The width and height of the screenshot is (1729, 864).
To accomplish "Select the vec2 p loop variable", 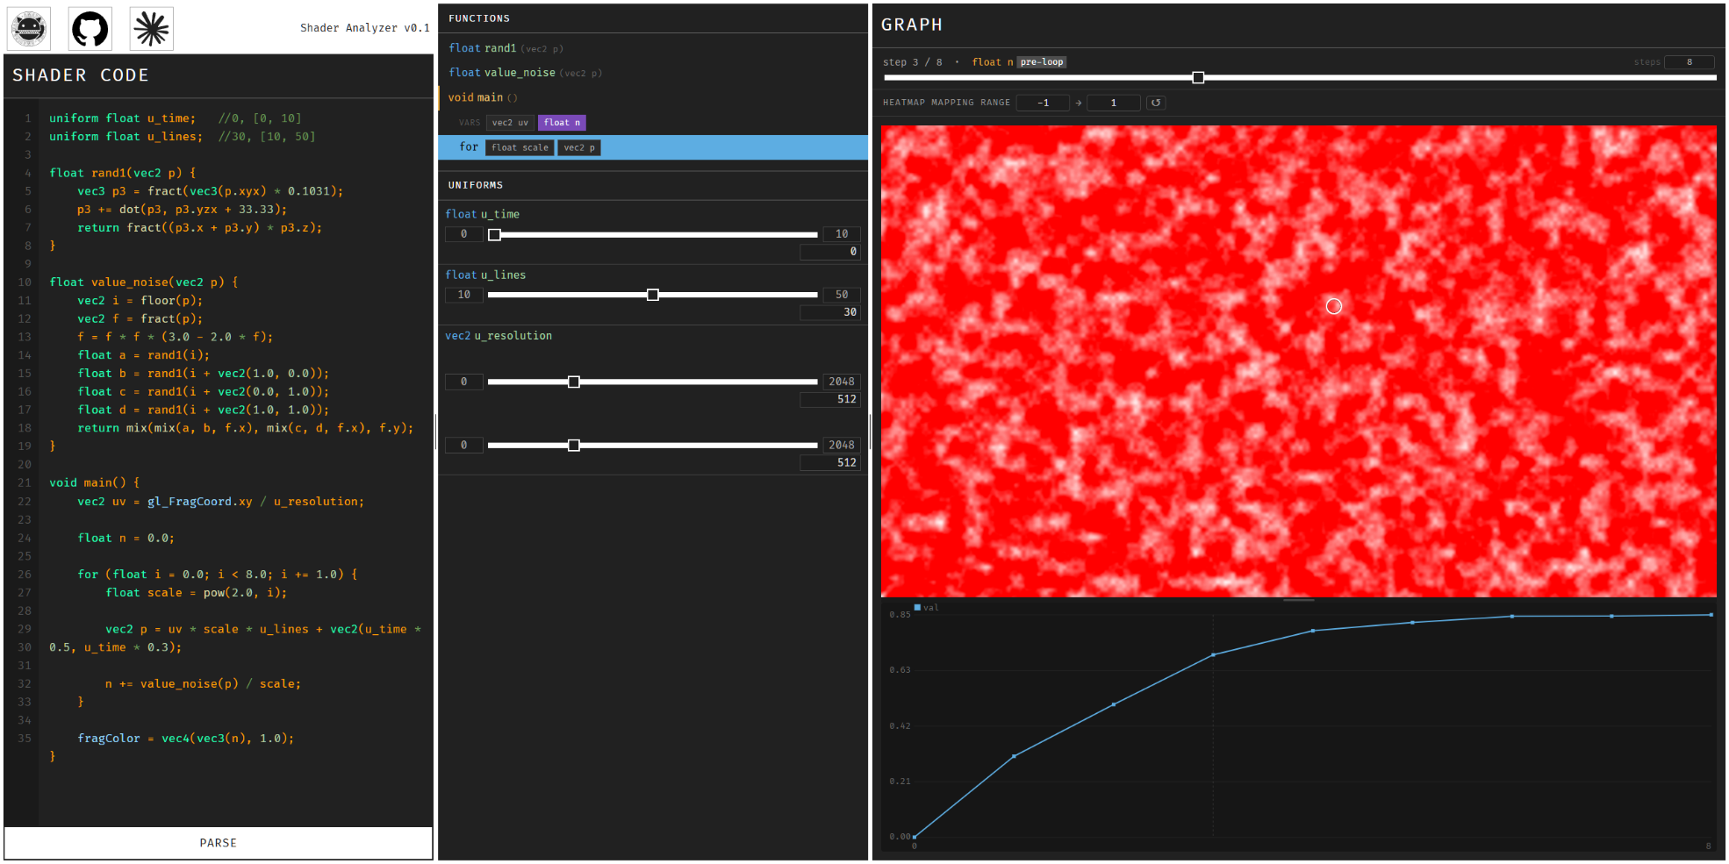I will point(579,147).
